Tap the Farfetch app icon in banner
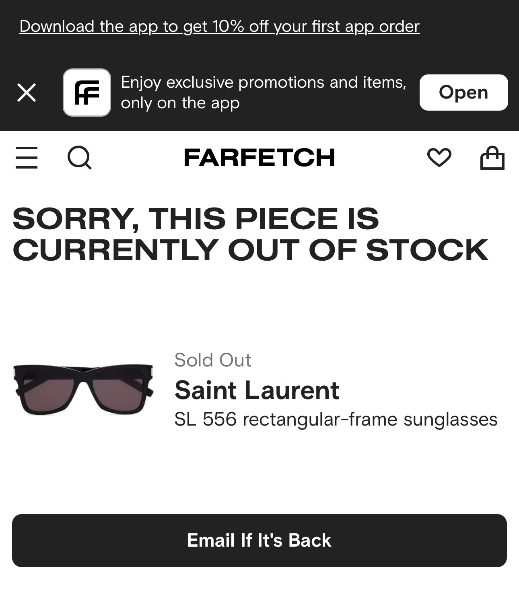This screenshot has width=519, height=609. point(87,93)
